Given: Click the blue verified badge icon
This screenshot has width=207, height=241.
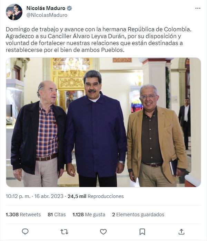Looking at the screenshot, I should pyautogui.click(x=69, y=8).
